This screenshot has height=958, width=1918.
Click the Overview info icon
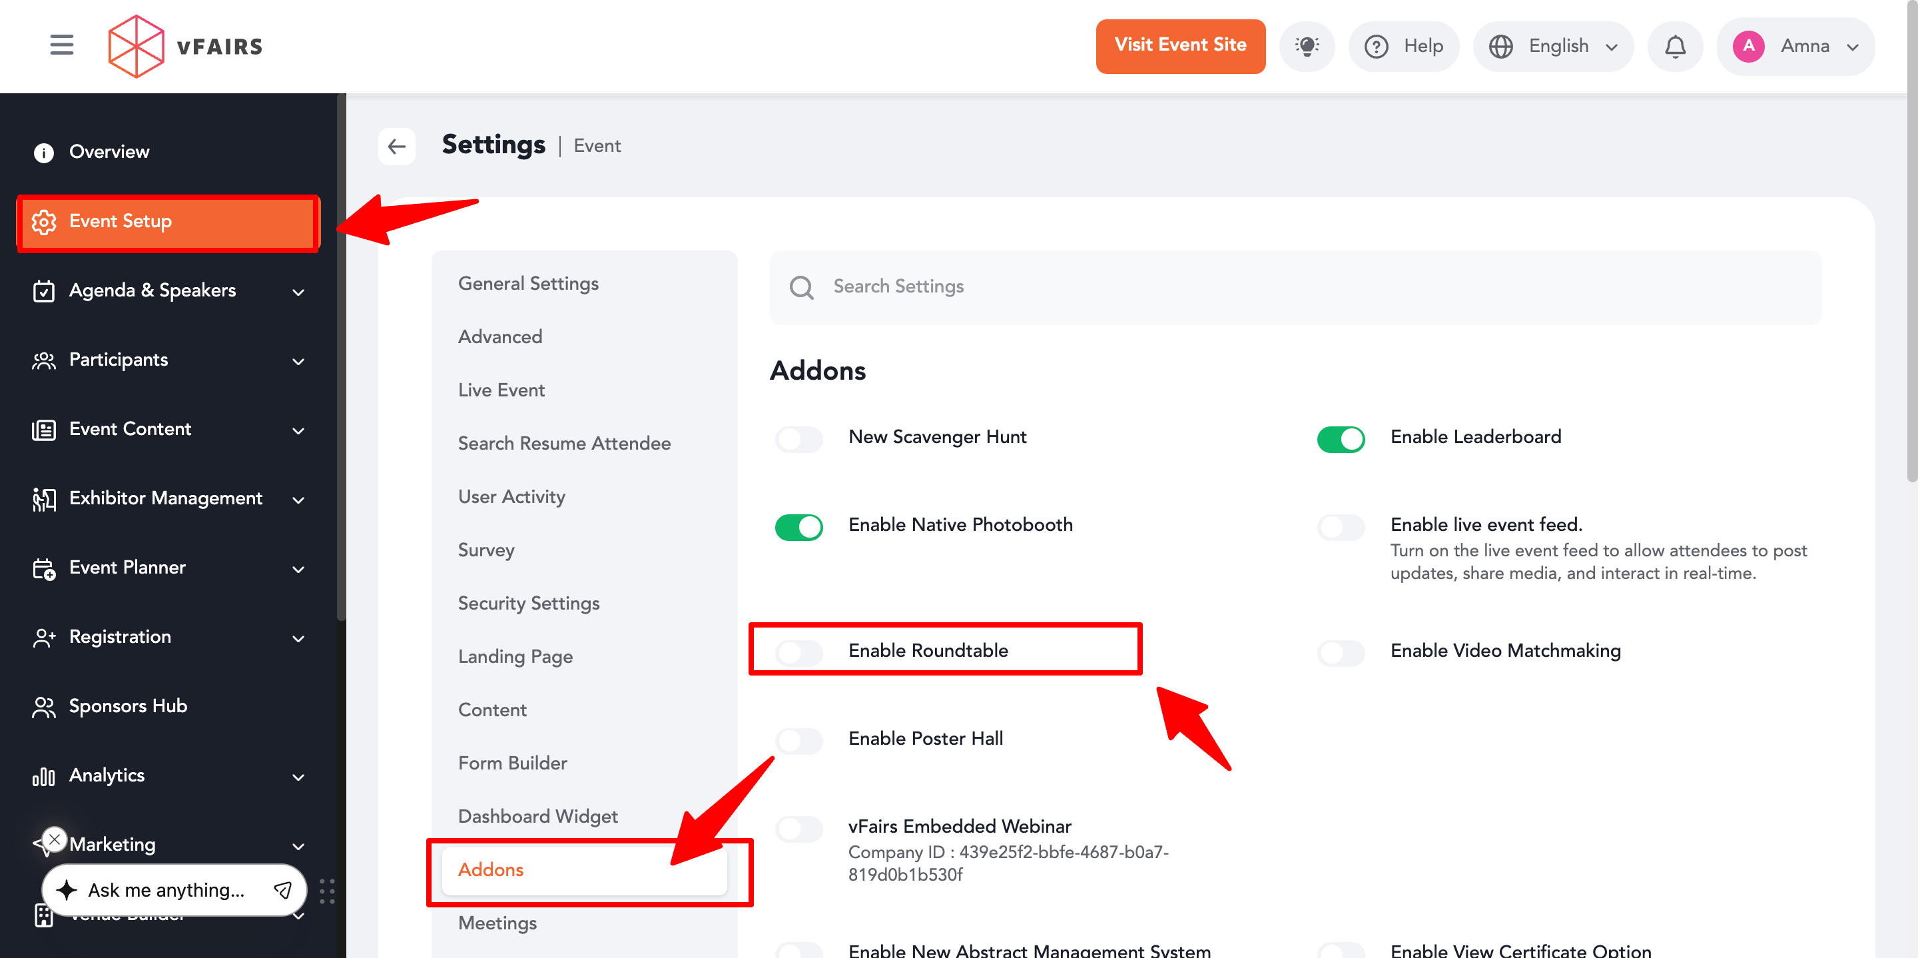(x=44, y=152)
